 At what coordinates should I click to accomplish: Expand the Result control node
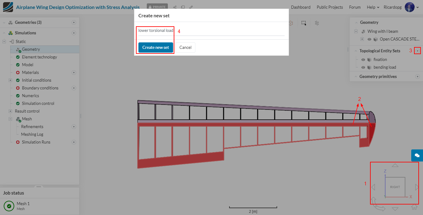tap(10, 111)
